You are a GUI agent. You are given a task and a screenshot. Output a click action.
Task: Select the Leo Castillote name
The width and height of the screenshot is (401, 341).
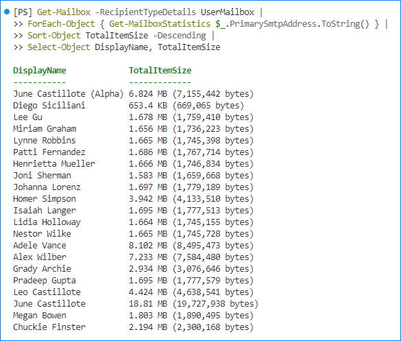(x=47, y=293)
